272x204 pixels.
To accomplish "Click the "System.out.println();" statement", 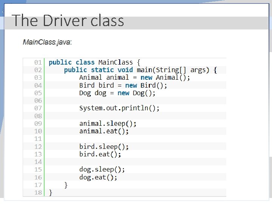I will click(119, 108).
